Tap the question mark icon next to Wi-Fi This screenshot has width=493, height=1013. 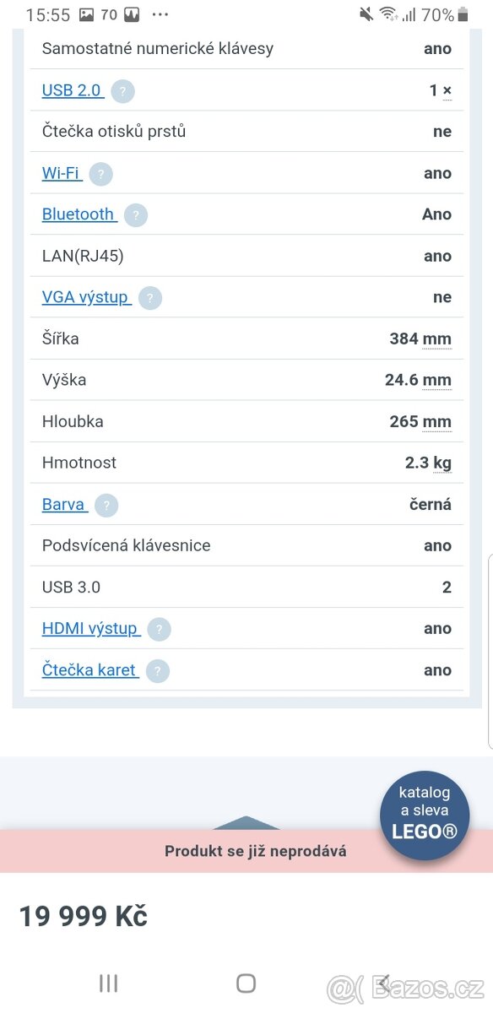point(100,174)
